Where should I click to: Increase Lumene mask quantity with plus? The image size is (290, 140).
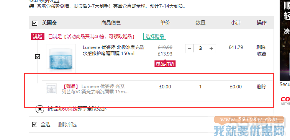[x=211, y=49]
